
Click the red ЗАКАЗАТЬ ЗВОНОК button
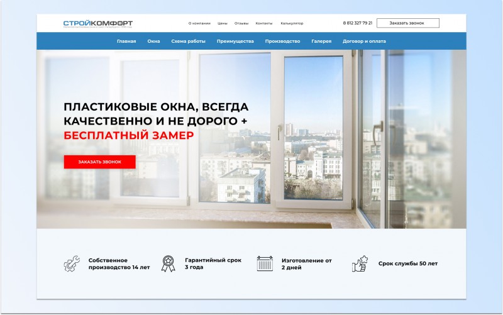(x=100, y=162)
